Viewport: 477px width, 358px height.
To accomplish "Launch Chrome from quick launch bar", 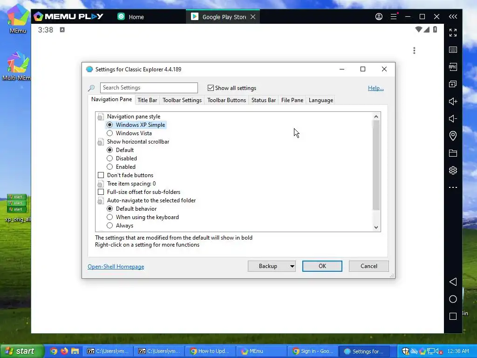I will (54, 351).
